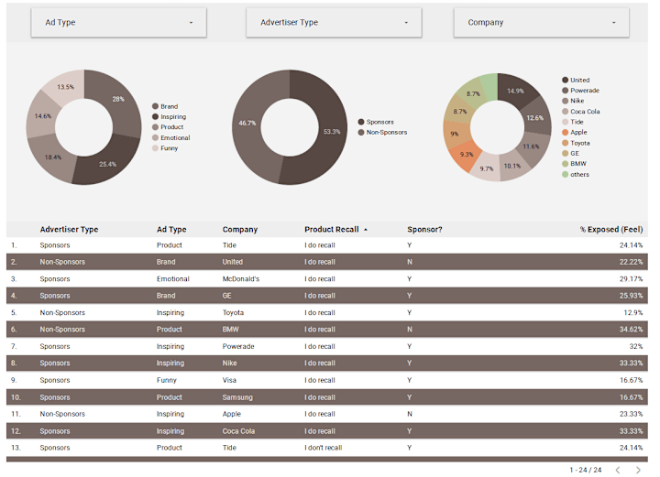Select the Sponsors legend marker

(361, 122)
